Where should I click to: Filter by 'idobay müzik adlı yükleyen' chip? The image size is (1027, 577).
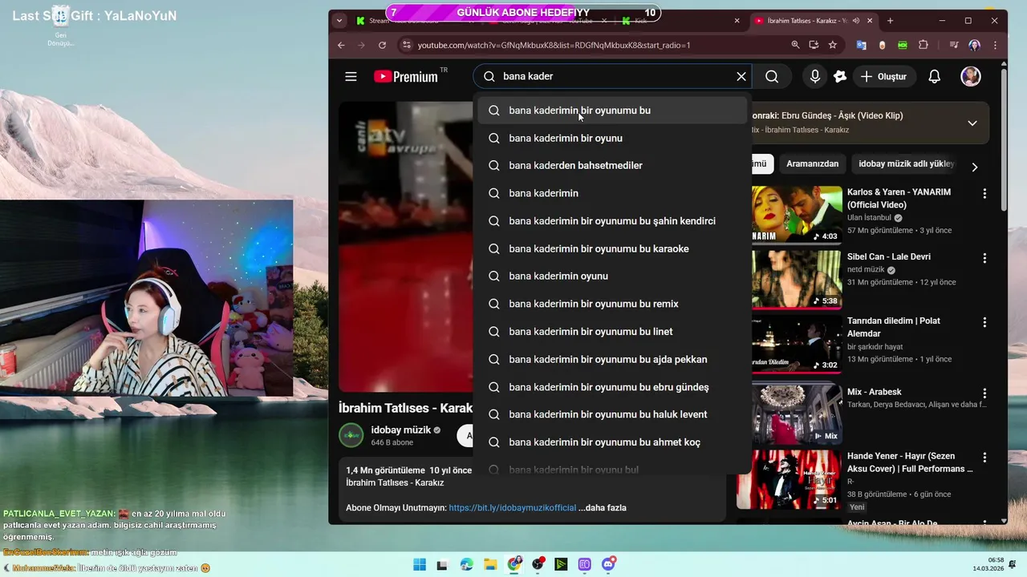(x=906, y=163)
